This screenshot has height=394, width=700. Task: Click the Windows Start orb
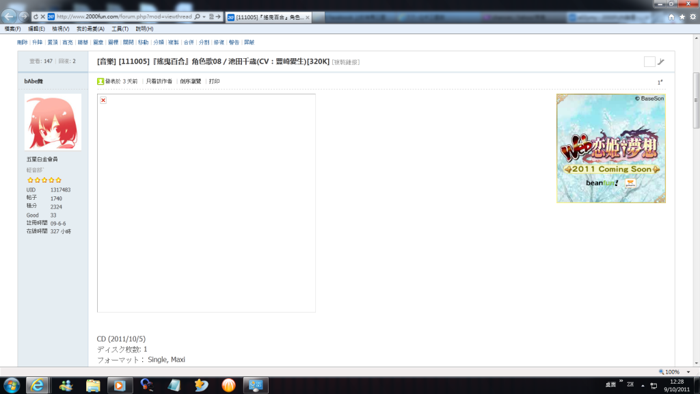[12, 384]
